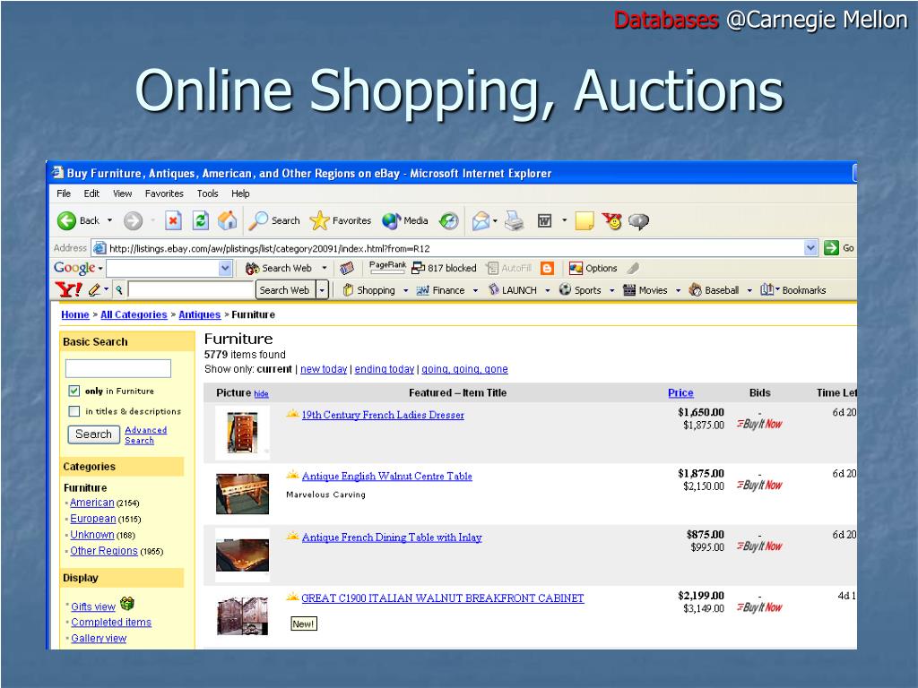Click the Discuss speech bubble icon
Image resolution: width=918 pixels, height=688 pixels.
638,221
